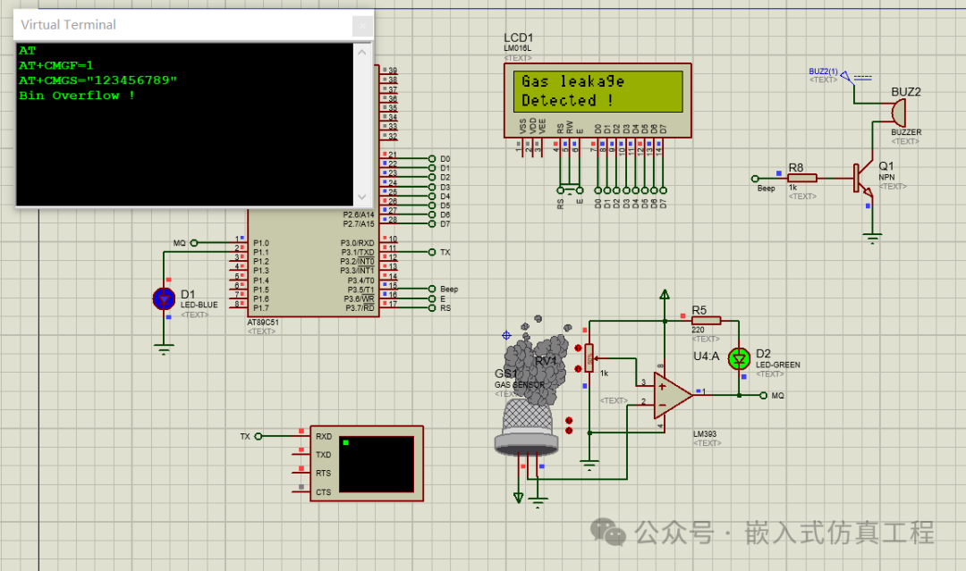The height and width of the screenshot is (571, 966).
Task: Click the TX wire terminal connector
Action: [x=257, y=436]
